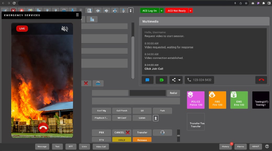Select the contact directory toolbar icon
The height and width of the screenshot is (151, 272).
pyautogui.click(x=89, y=10)
